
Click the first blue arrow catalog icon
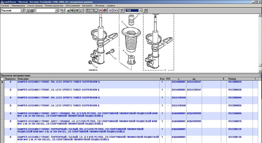click(x=68, y=10)
